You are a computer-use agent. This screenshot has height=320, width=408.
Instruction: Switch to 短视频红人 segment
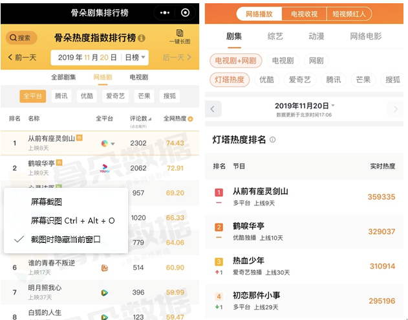(349, 14)
